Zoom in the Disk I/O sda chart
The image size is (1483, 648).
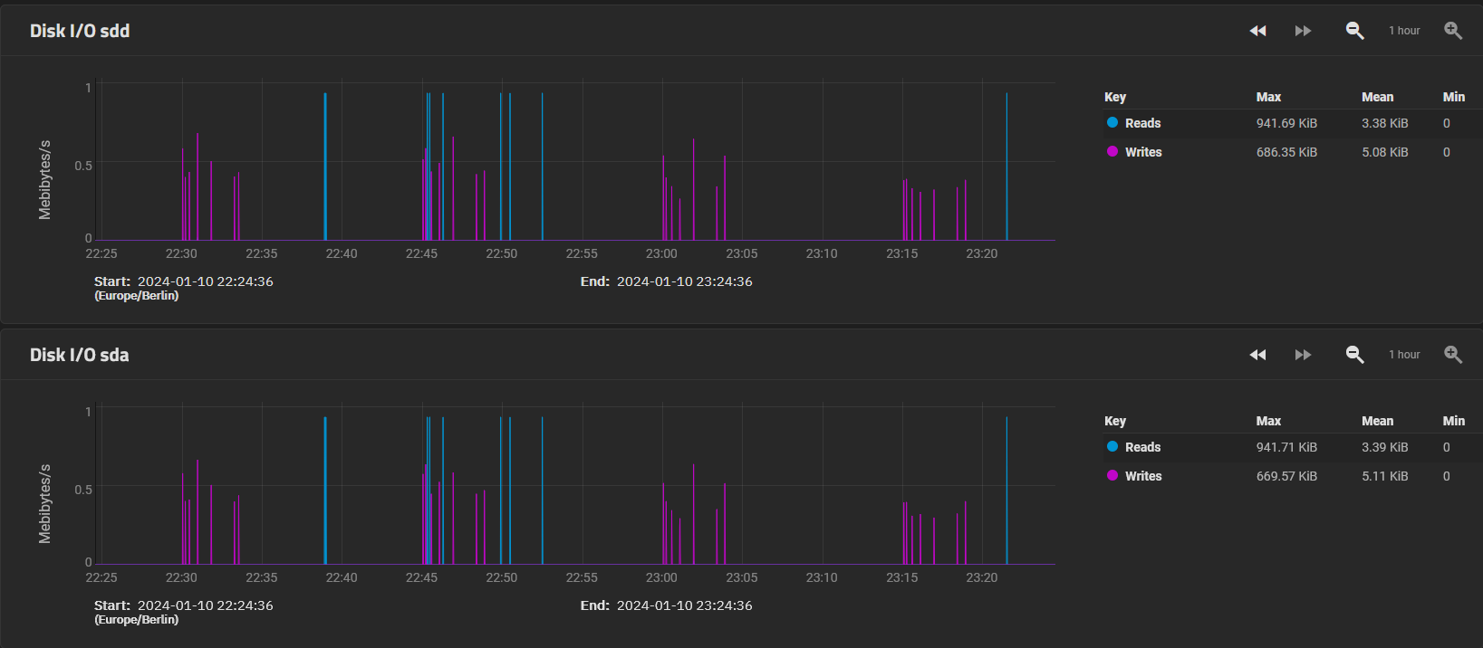[x=1453, y=355]
